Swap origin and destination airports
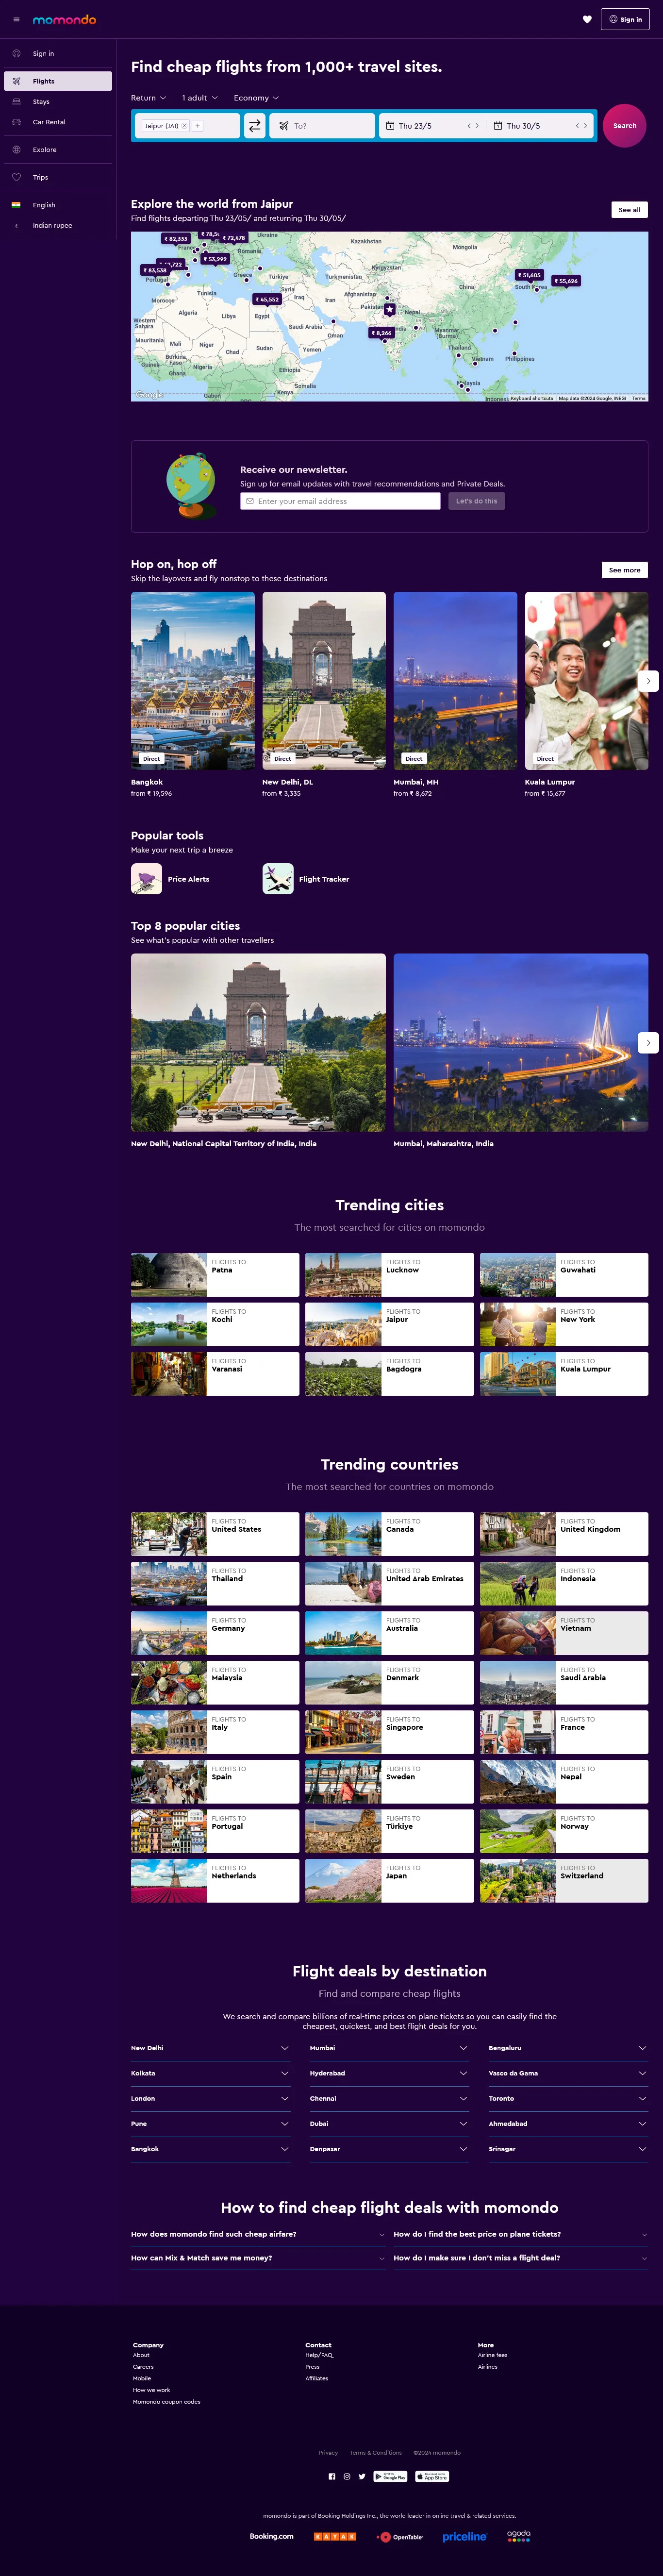This screenshot has height=2576, width=663. [255, 126]
